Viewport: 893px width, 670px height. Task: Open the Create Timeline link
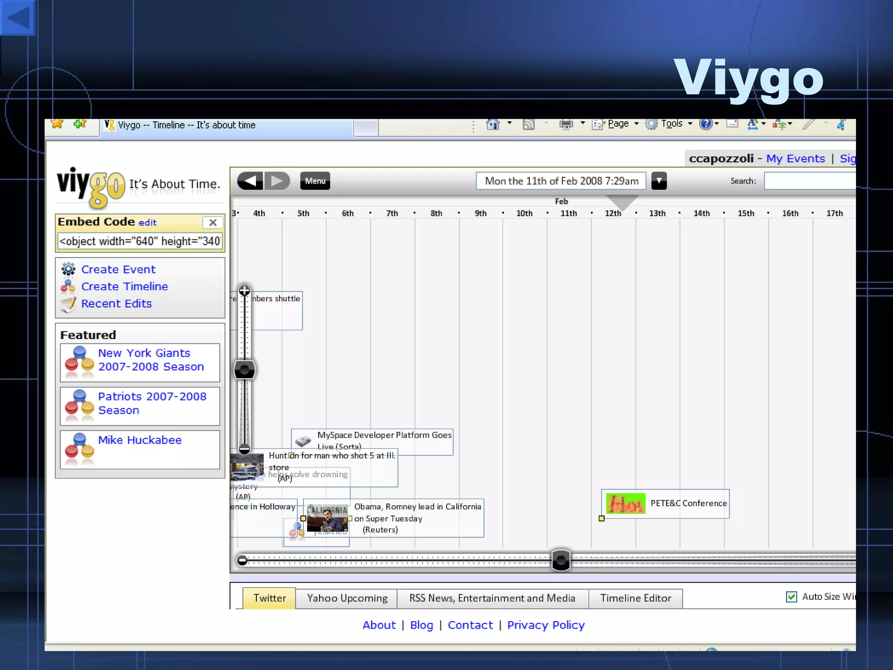[x=125, y=287]
